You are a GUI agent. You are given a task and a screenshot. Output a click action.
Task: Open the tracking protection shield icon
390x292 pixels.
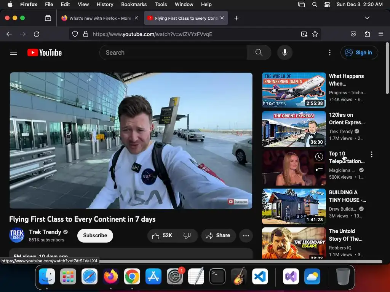75,34
